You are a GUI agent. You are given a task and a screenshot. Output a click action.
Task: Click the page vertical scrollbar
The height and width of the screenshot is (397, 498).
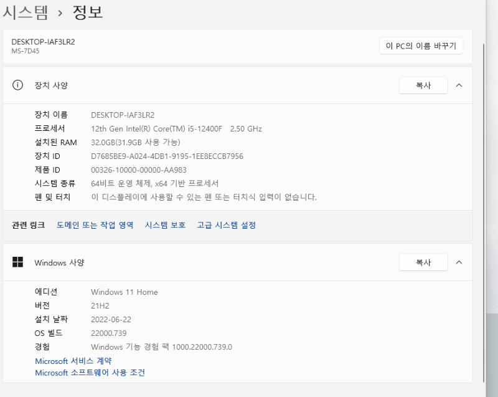pyautogui.click(x=484, y=213)
